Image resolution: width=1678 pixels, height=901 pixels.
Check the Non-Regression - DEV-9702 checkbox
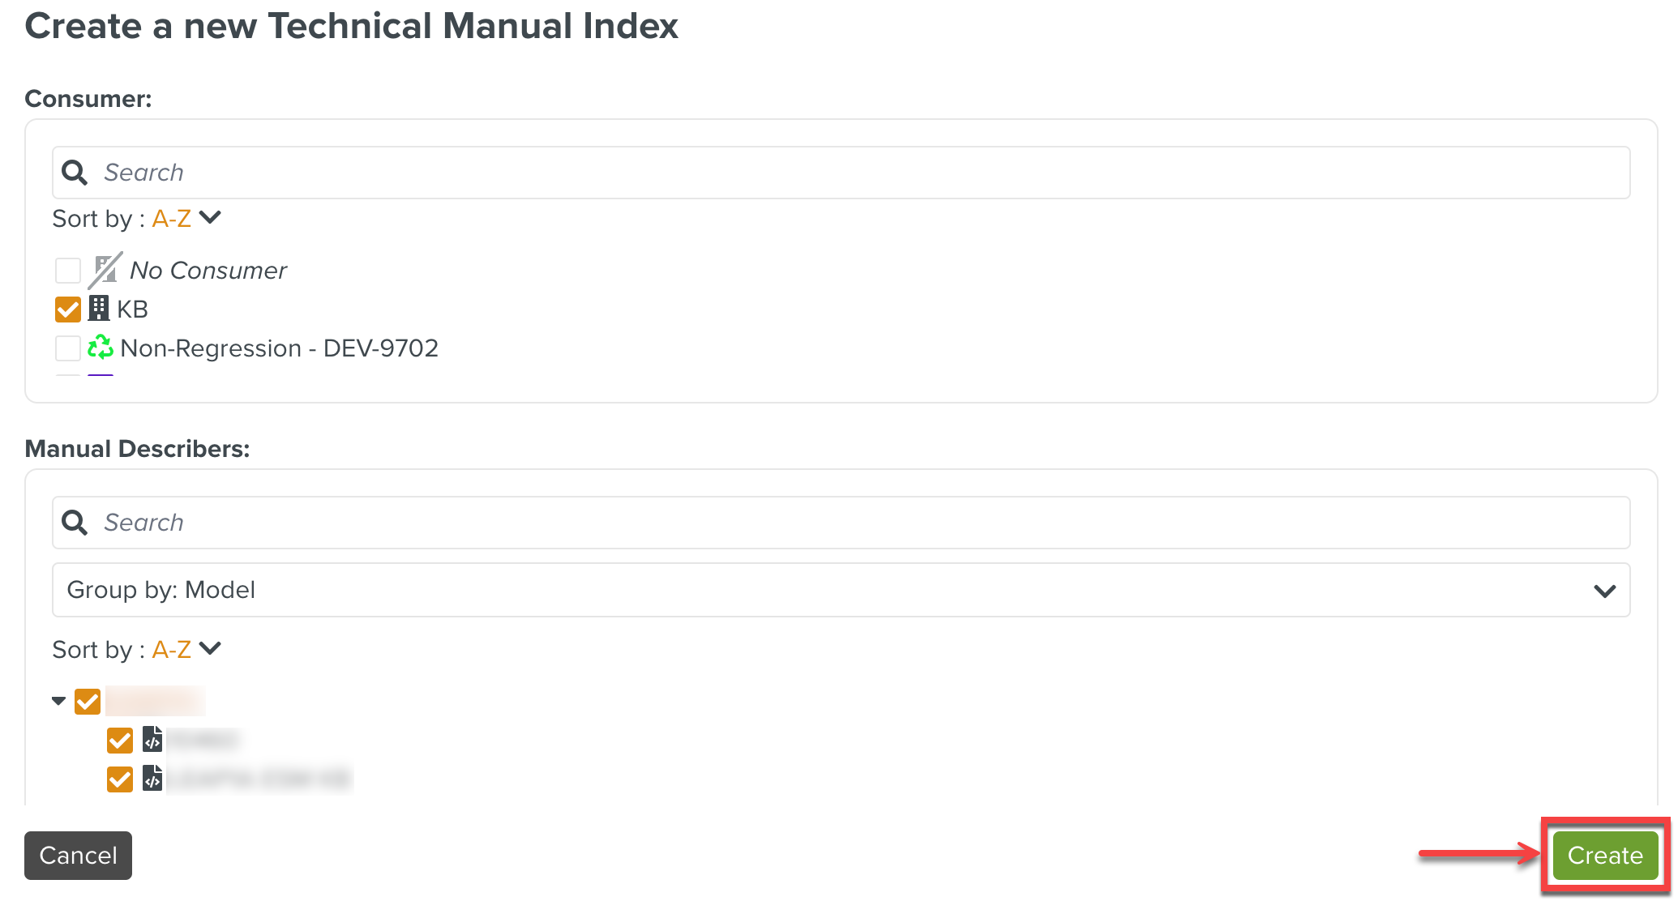point(68,348)
